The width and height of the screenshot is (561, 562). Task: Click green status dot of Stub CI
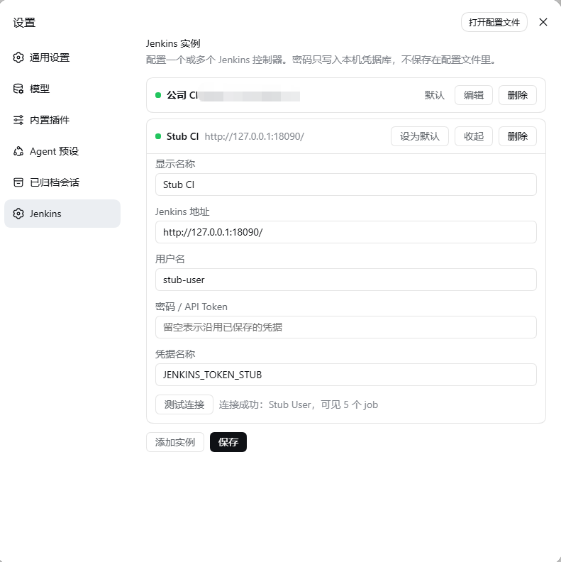pos(158,136)
